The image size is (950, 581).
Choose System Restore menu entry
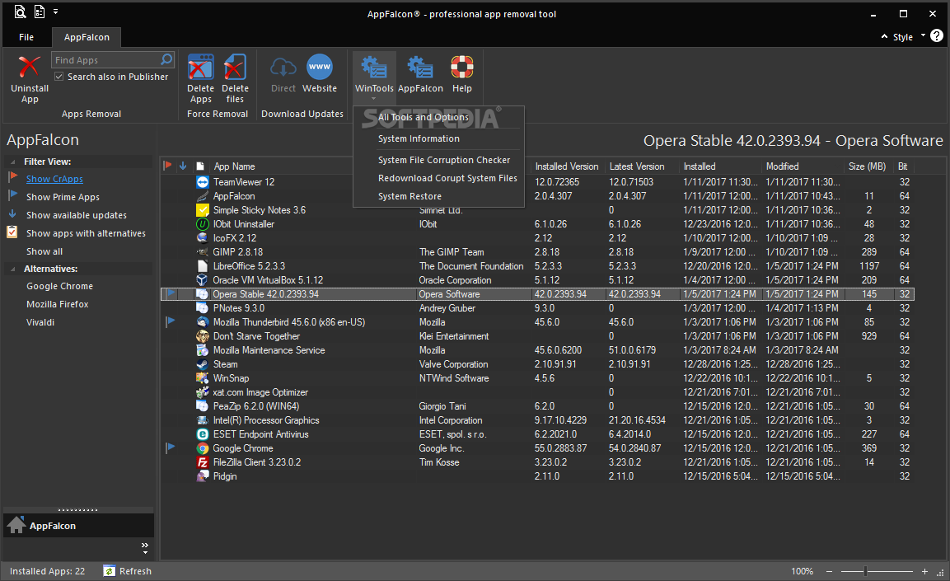tap(409, 196)
